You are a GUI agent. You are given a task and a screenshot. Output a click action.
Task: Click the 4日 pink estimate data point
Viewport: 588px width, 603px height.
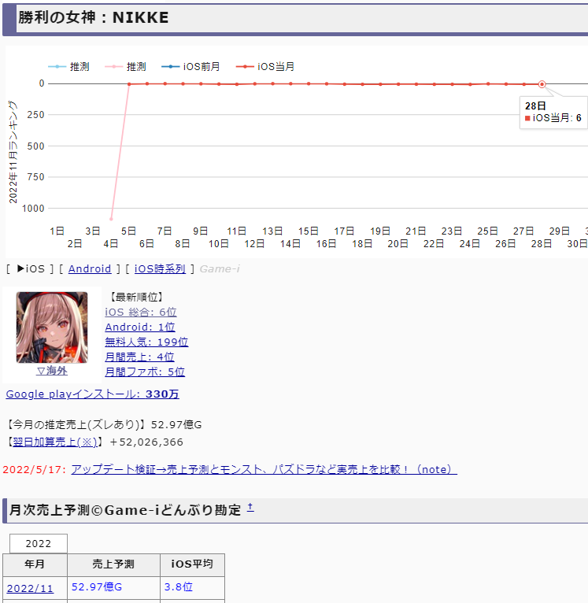coord(111,219)
